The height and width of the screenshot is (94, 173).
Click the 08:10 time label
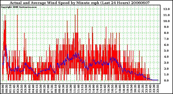(56, 89)
